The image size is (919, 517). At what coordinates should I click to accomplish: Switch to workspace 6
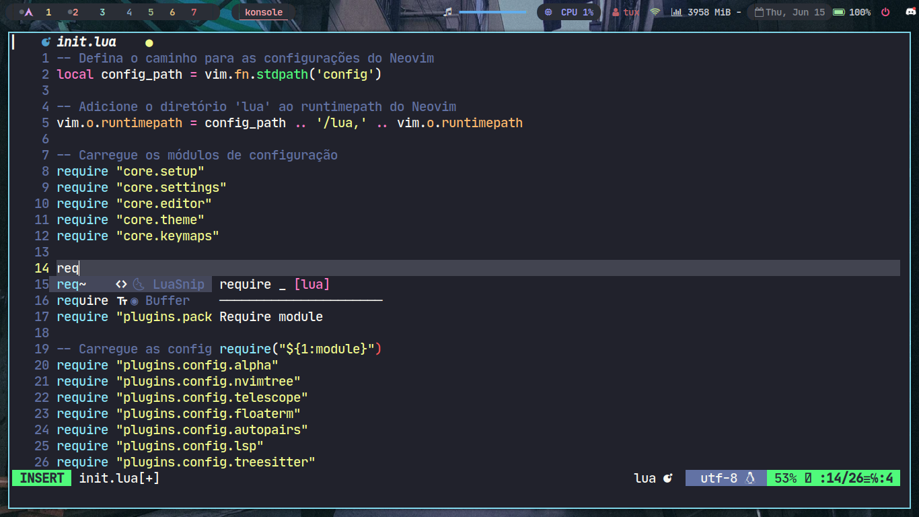tap(172, 12)
